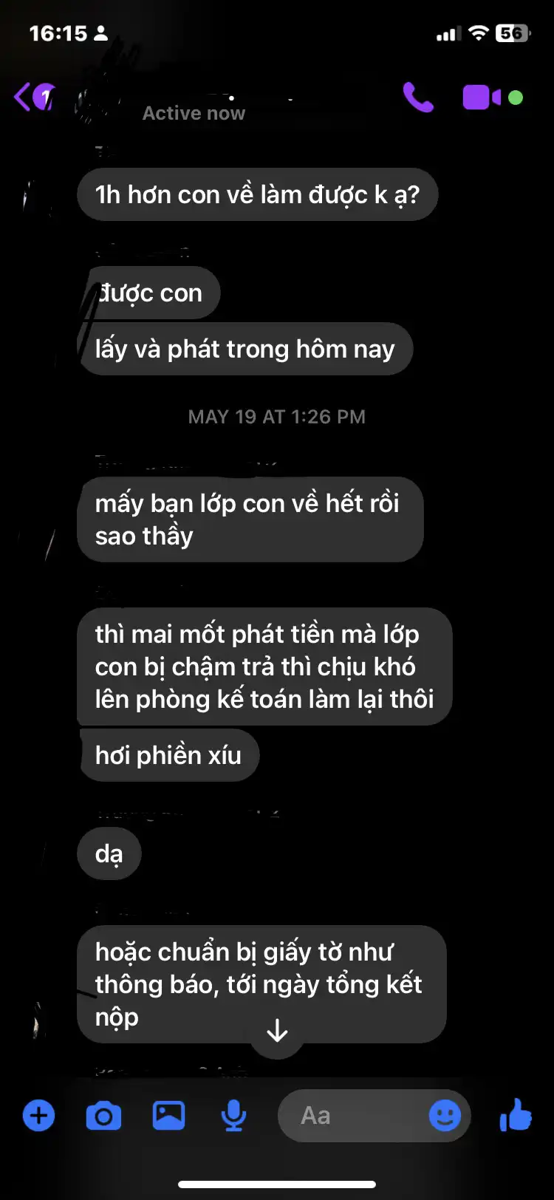Tap the 'hoặc chuẩn bị giấy tờ' message

[261, 984]
